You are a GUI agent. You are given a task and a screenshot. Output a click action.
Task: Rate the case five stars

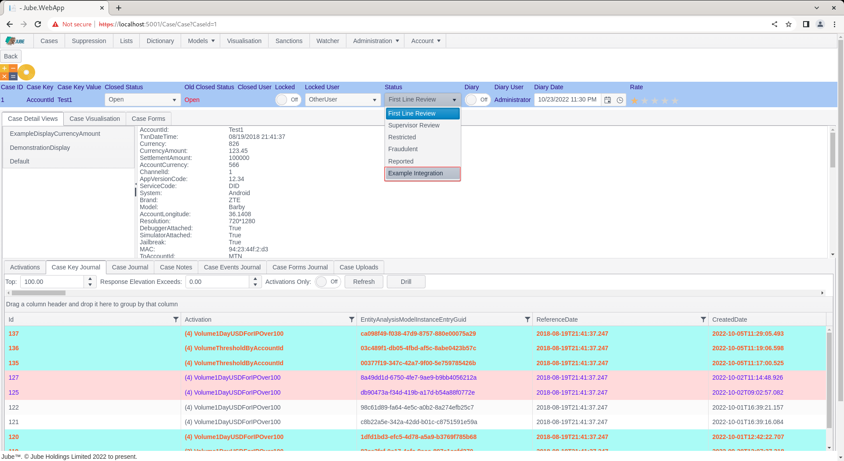tap(675, 101)
